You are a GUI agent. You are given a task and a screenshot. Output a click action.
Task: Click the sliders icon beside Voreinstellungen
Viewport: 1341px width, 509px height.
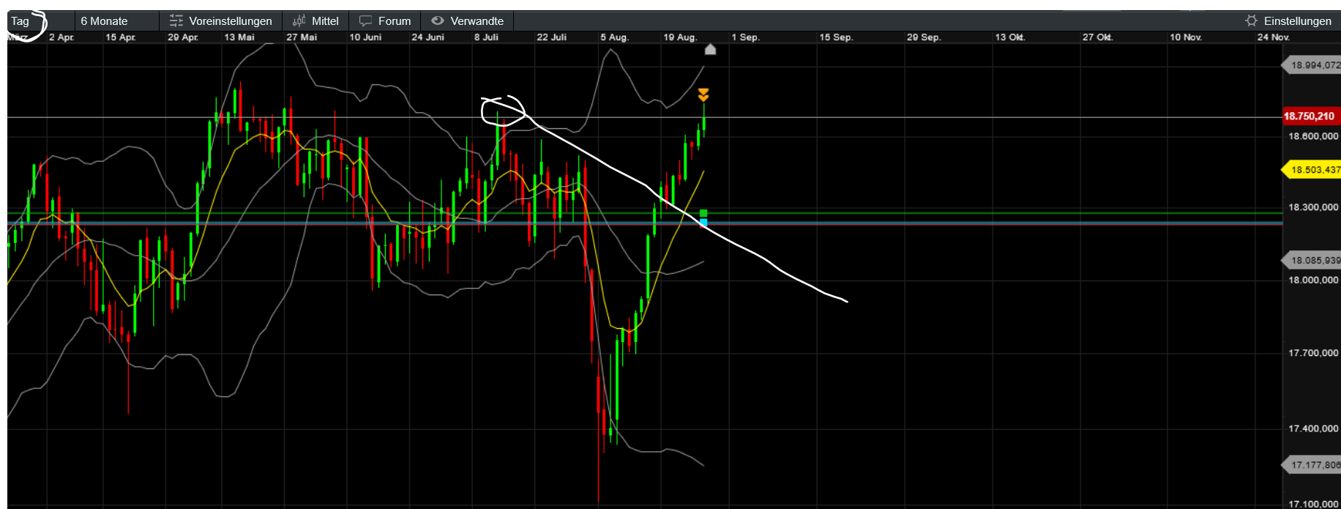pos(176,21)
